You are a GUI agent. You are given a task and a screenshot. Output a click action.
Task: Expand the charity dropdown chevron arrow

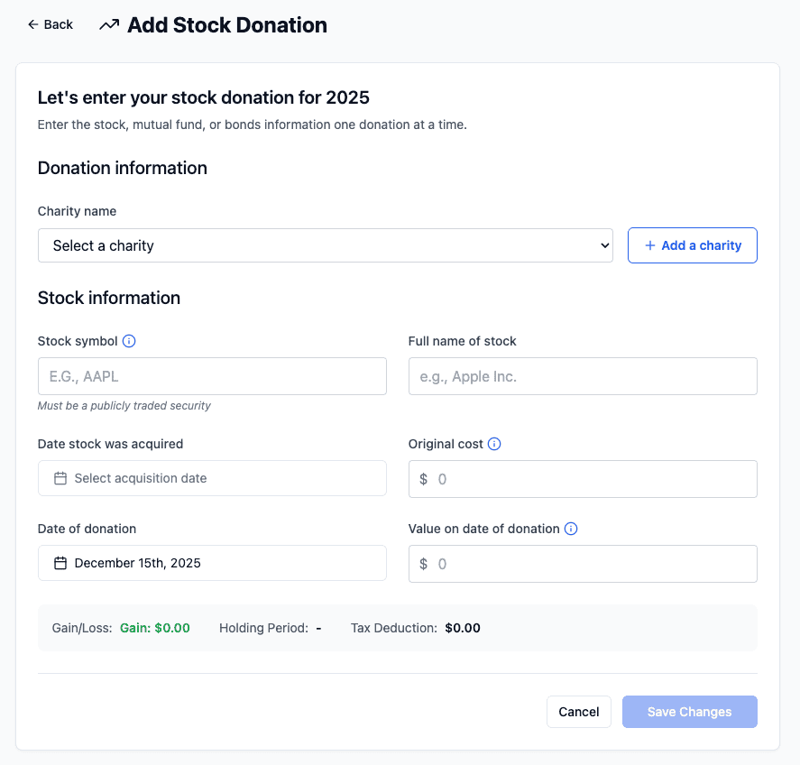pos(604,245)
